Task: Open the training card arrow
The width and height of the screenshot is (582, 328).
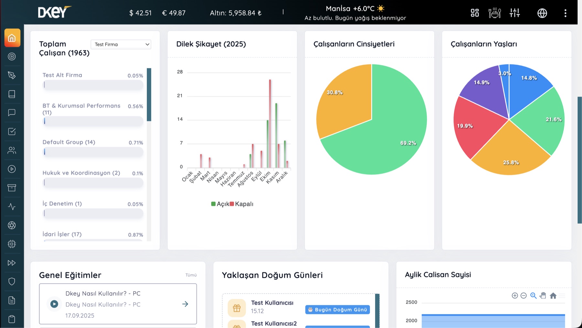Action: 185,304
